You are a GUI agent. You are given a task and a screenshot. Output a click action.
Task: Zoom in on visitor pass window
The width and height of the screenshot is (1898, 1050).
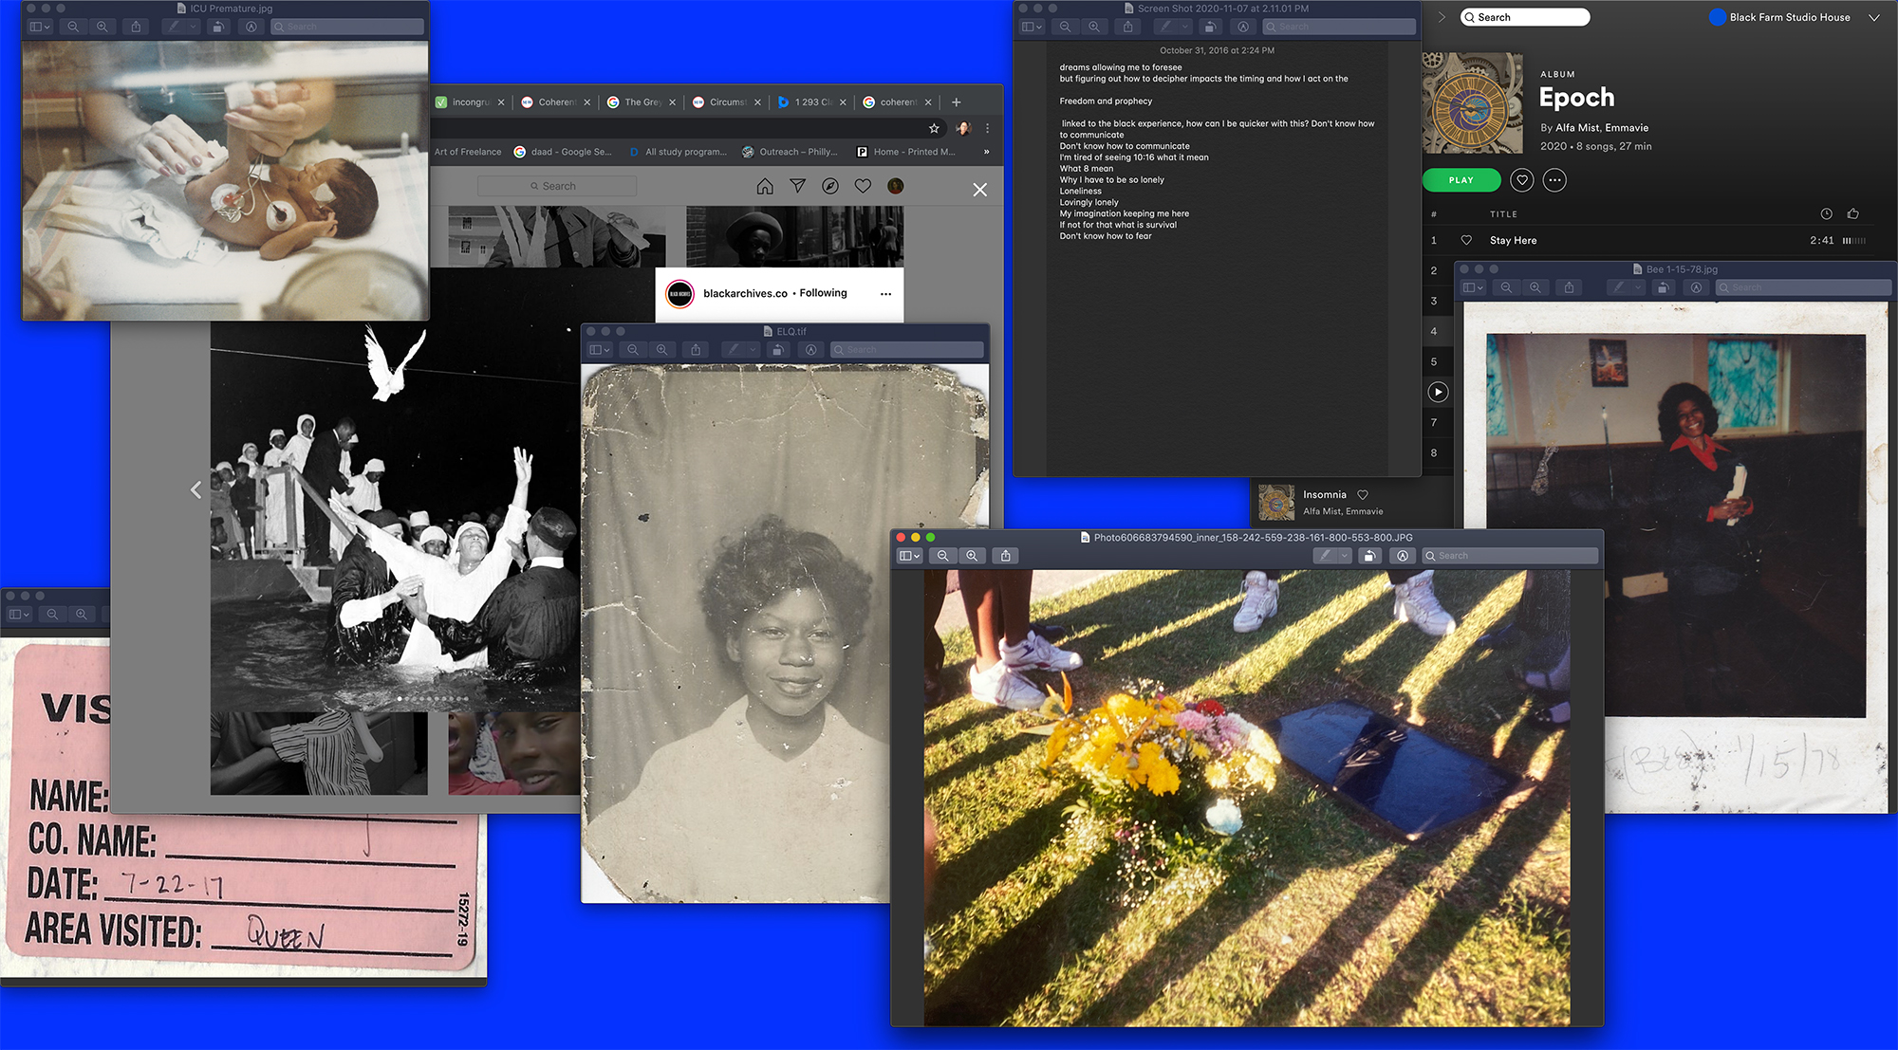click(82, 615)
